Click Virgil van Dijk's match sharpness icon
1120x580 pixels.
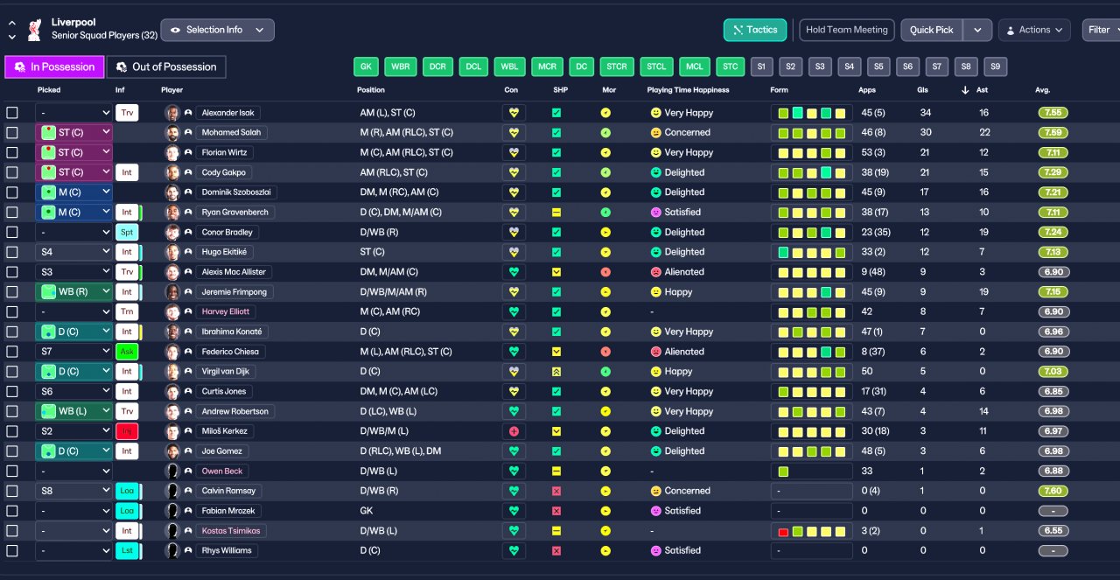tap(556, 372)
